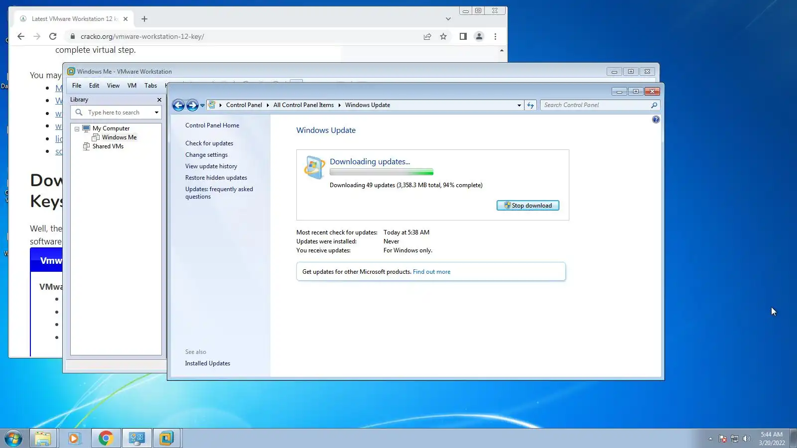The width and height of the screenshot is (797, 448).
Task: Collapse the My Computer tree node
Action: (77, 129)
